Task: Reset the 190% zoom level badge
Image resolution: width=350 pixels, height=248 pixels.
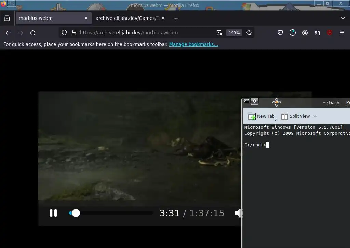Action: click(234, 33)
